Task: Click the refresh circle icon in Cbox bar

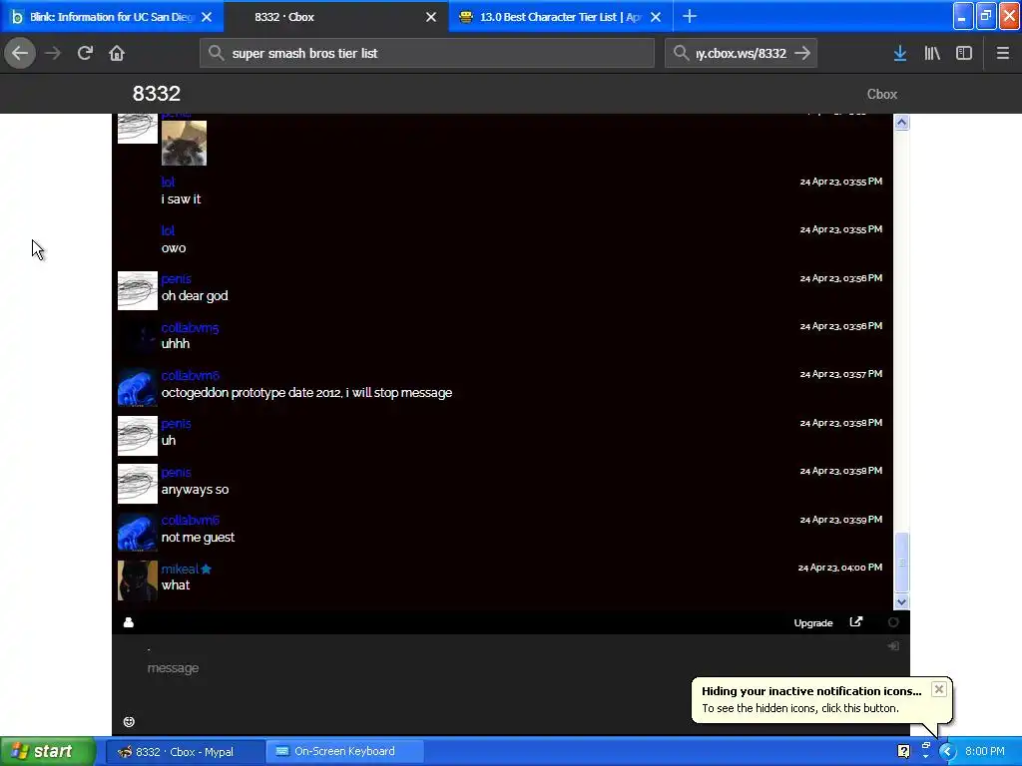Action: coord(893,622)
